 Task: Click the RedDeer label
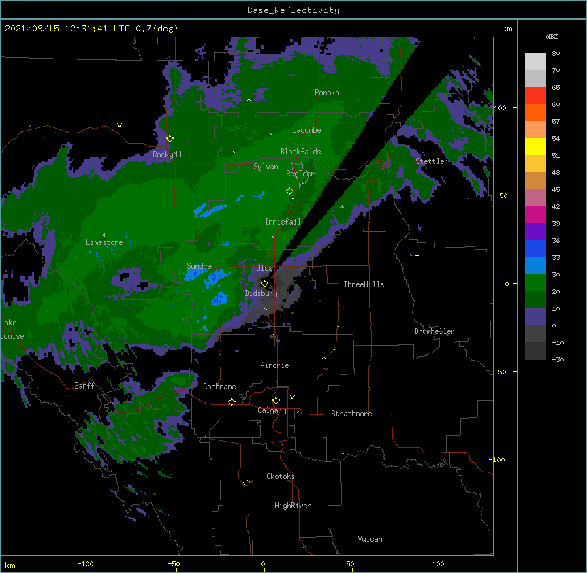tap(300, 174)
